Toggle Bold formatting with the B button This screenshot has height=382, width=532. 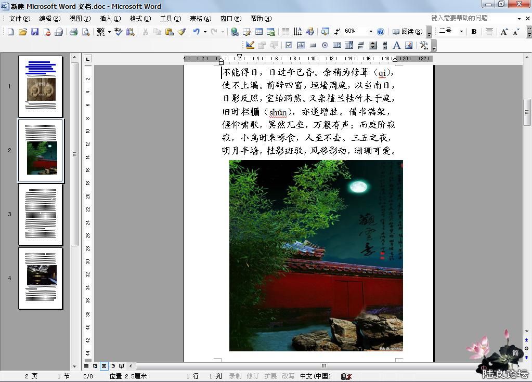point(474,32)
